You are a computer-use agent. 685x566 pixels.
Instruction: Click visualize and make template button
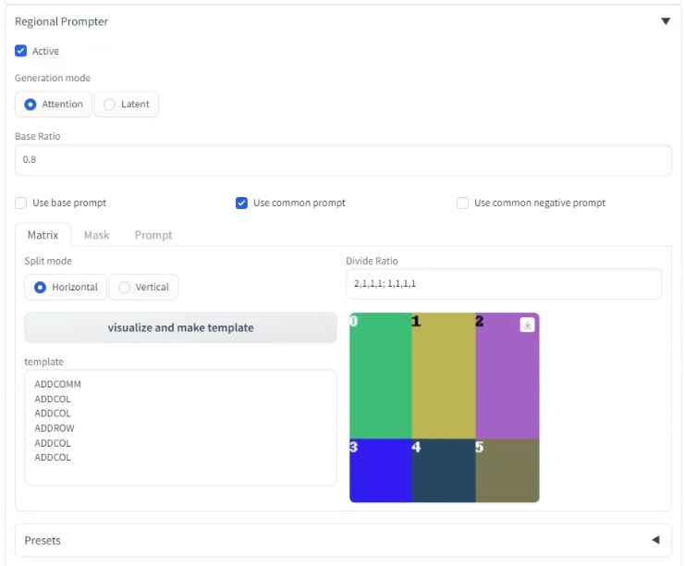(x=180, y=327)
